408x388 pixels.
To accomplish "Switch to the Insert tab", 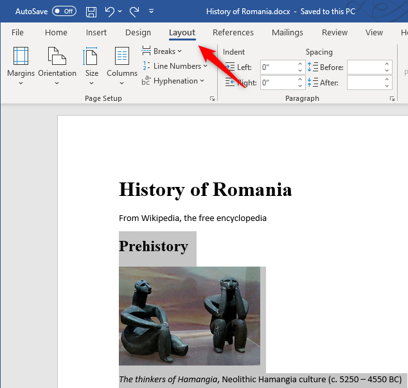I will click(96, 33).
